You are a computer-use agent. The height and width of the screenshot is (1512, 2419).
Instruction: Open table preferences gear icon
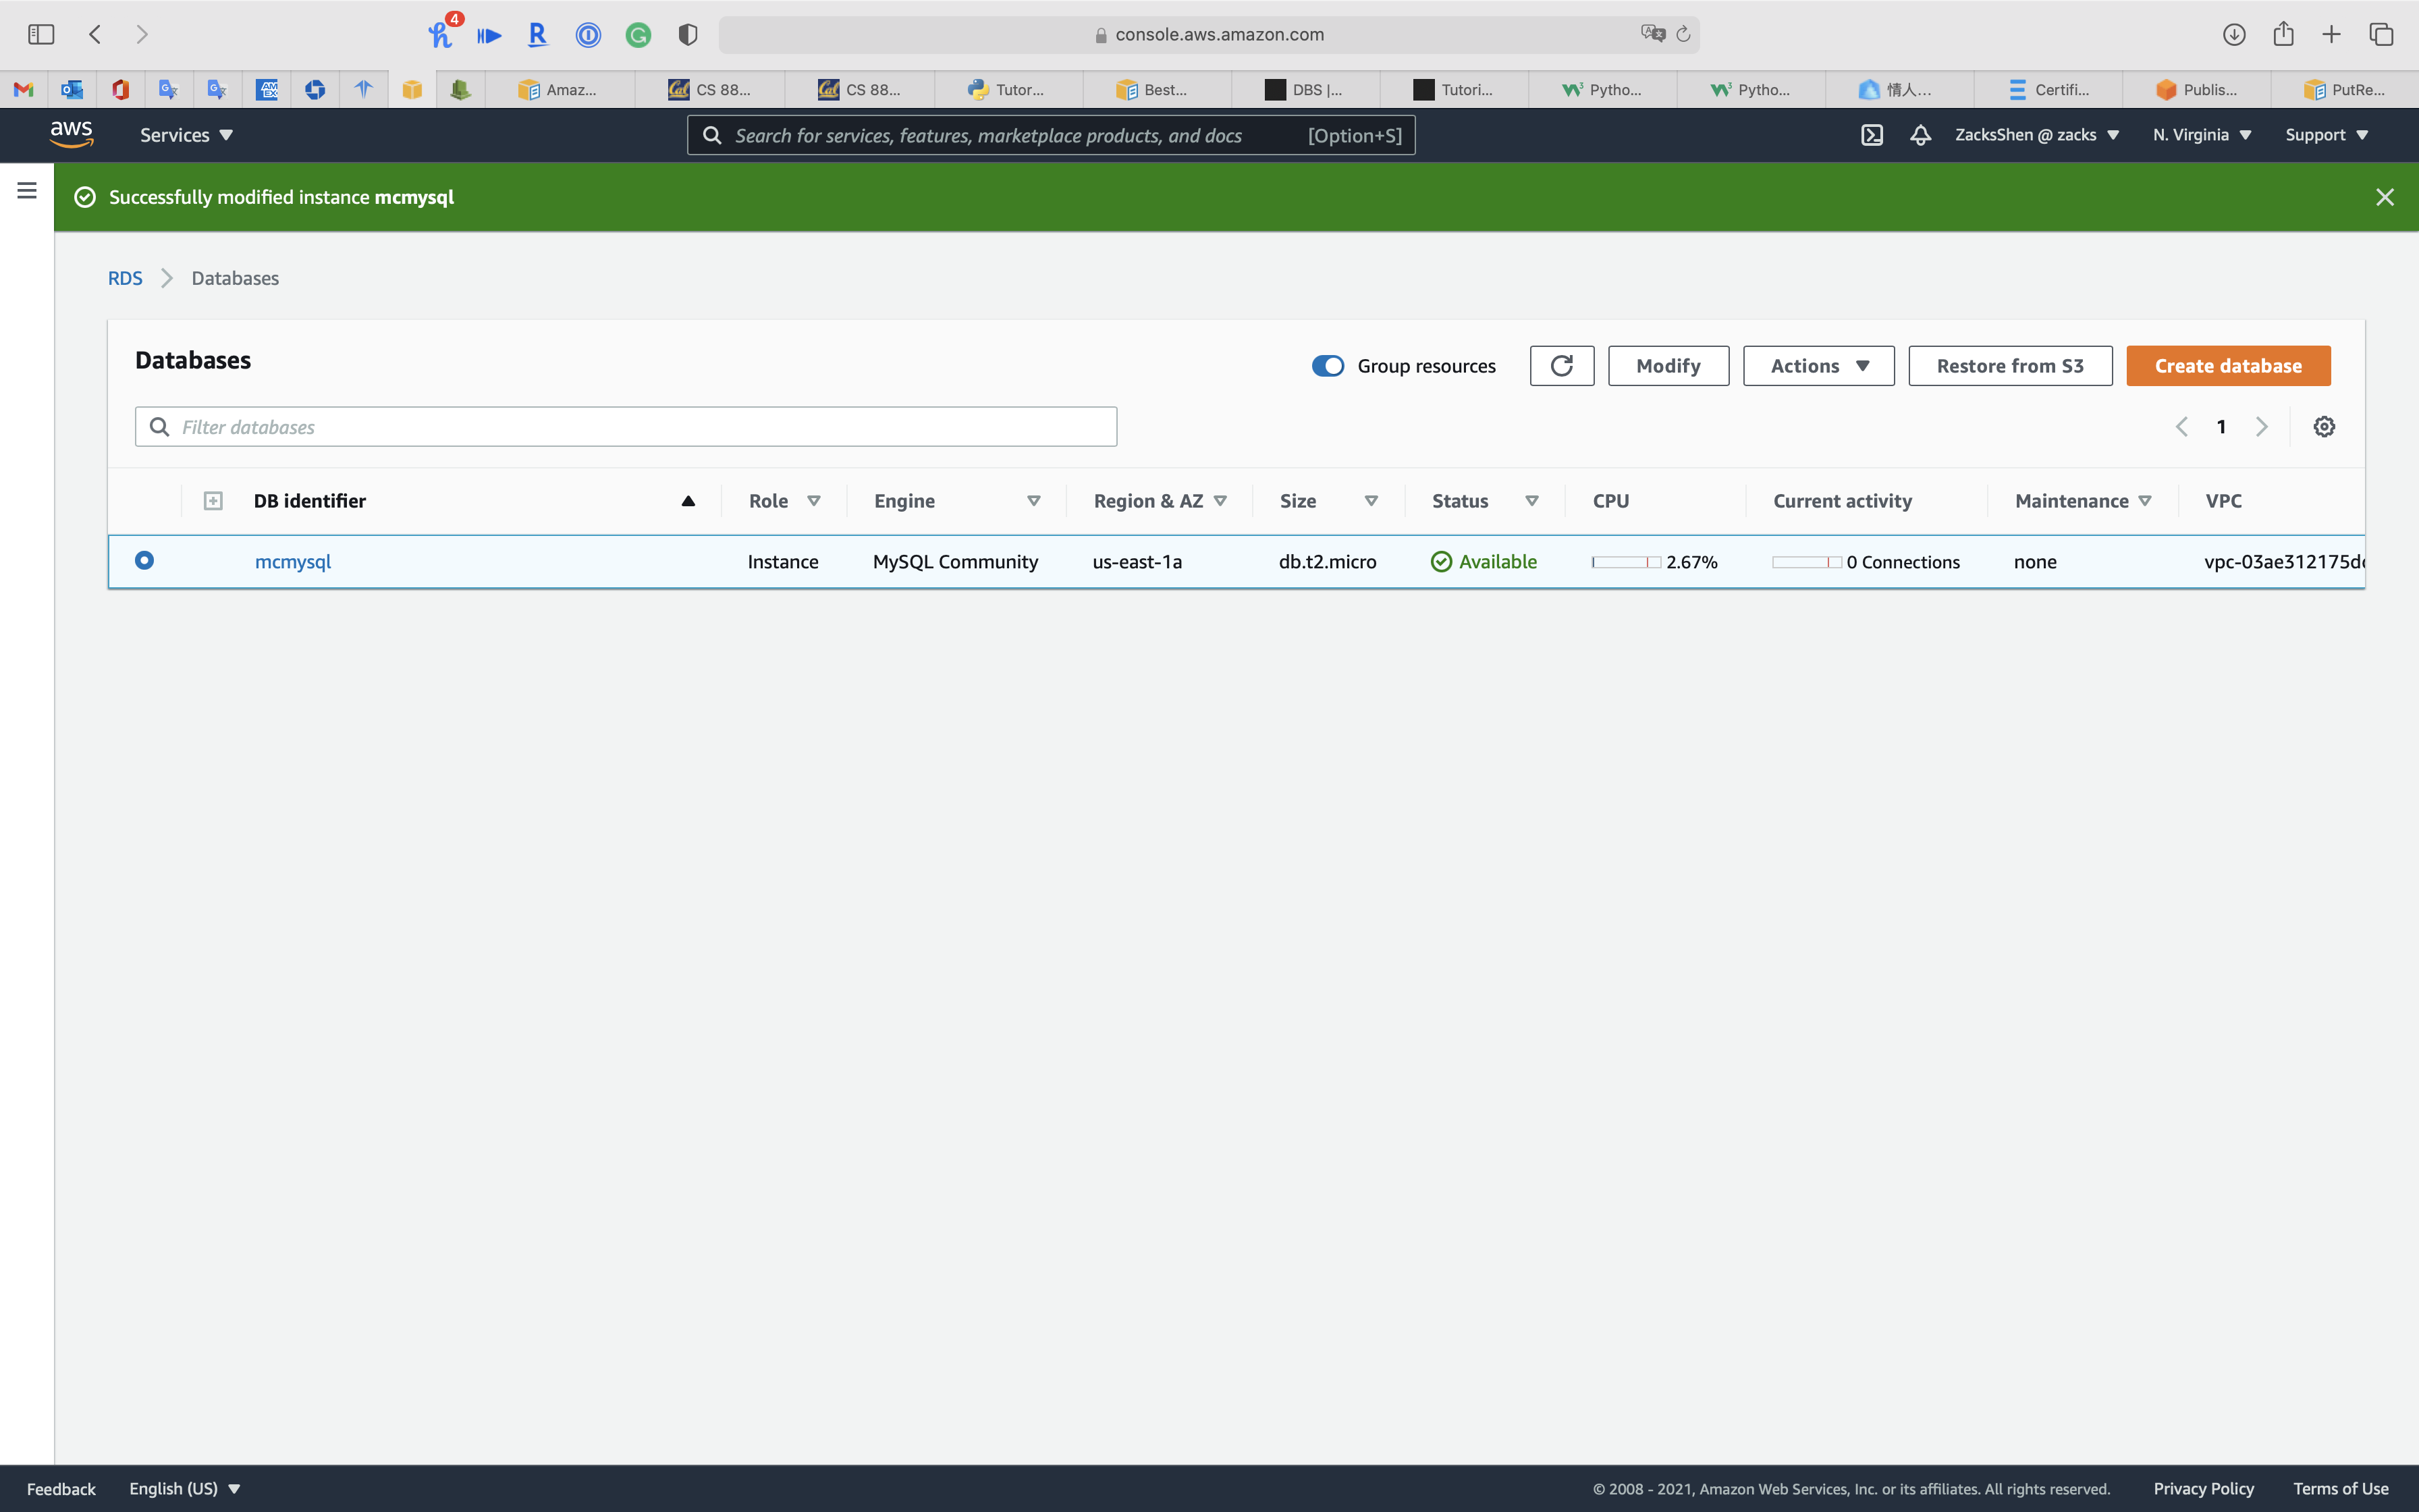pyautogui.click(x=2324, y=427)
